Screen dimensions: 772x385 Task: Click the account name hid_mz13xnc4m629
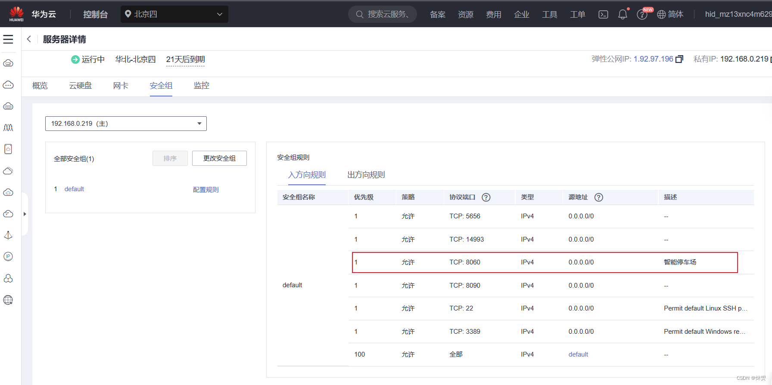(738, 14)
